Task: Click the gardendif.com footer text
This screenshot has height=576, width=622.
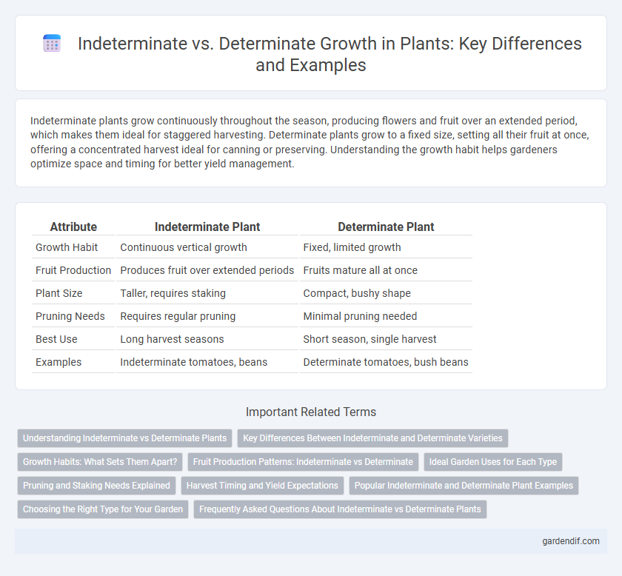Action: 571,541
